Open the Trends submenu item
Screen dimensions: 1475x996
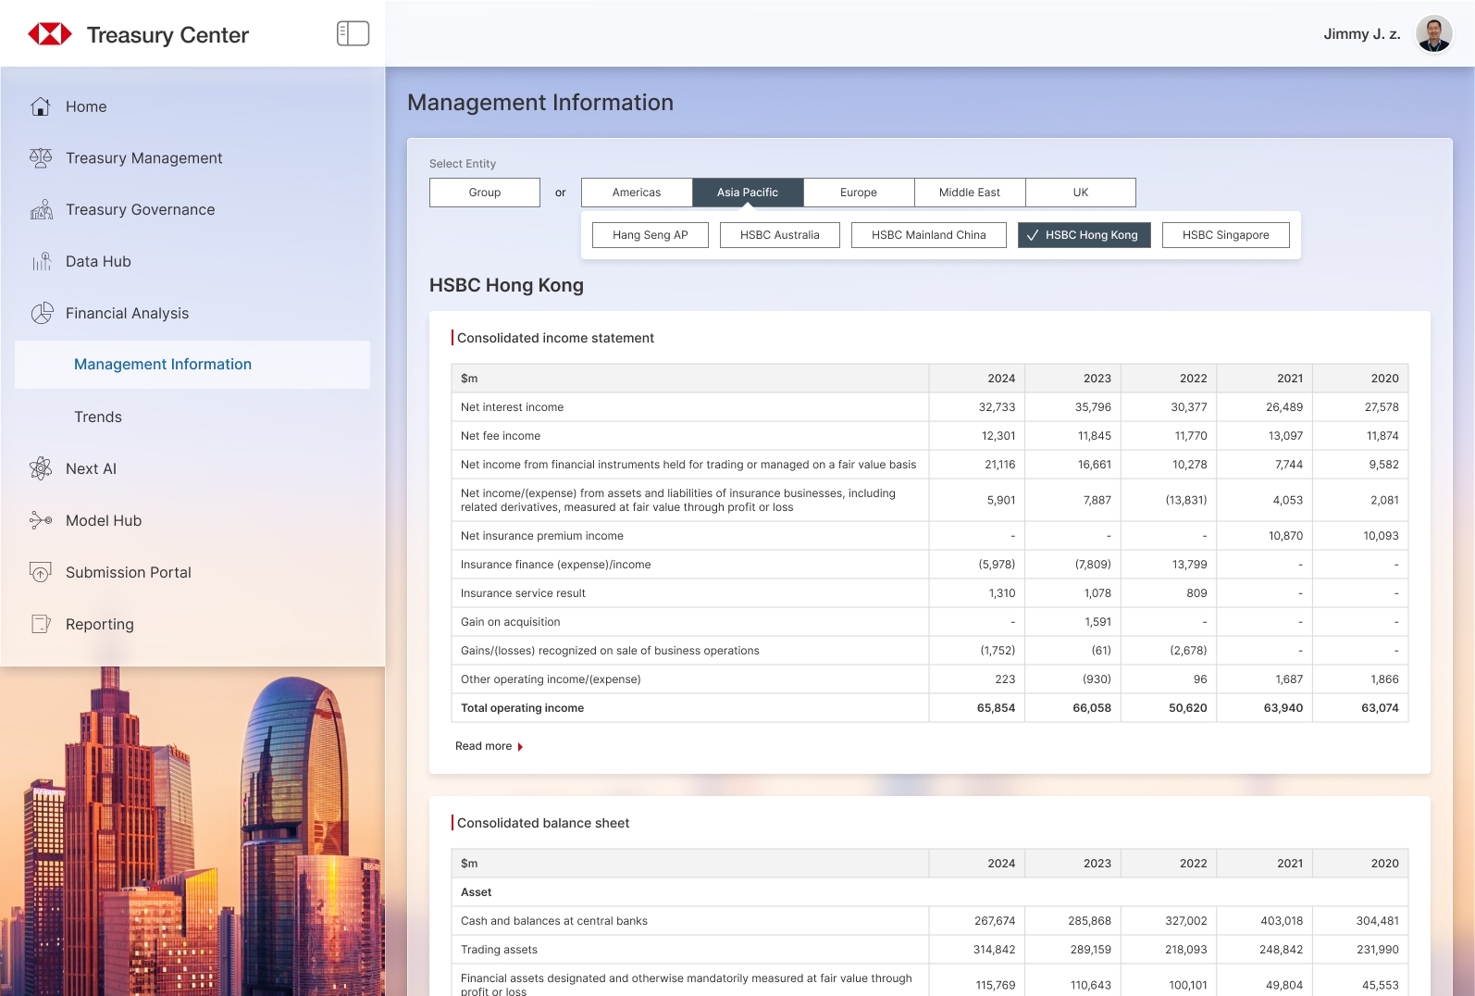[98, 417]
